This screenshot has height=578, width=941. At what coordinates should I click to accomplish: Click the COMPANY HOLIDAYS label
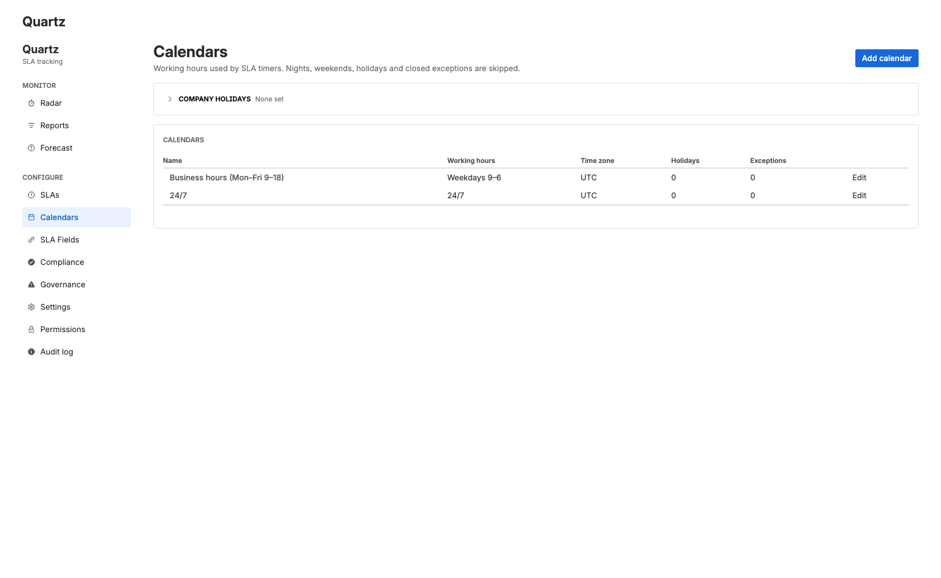(215, 99)
